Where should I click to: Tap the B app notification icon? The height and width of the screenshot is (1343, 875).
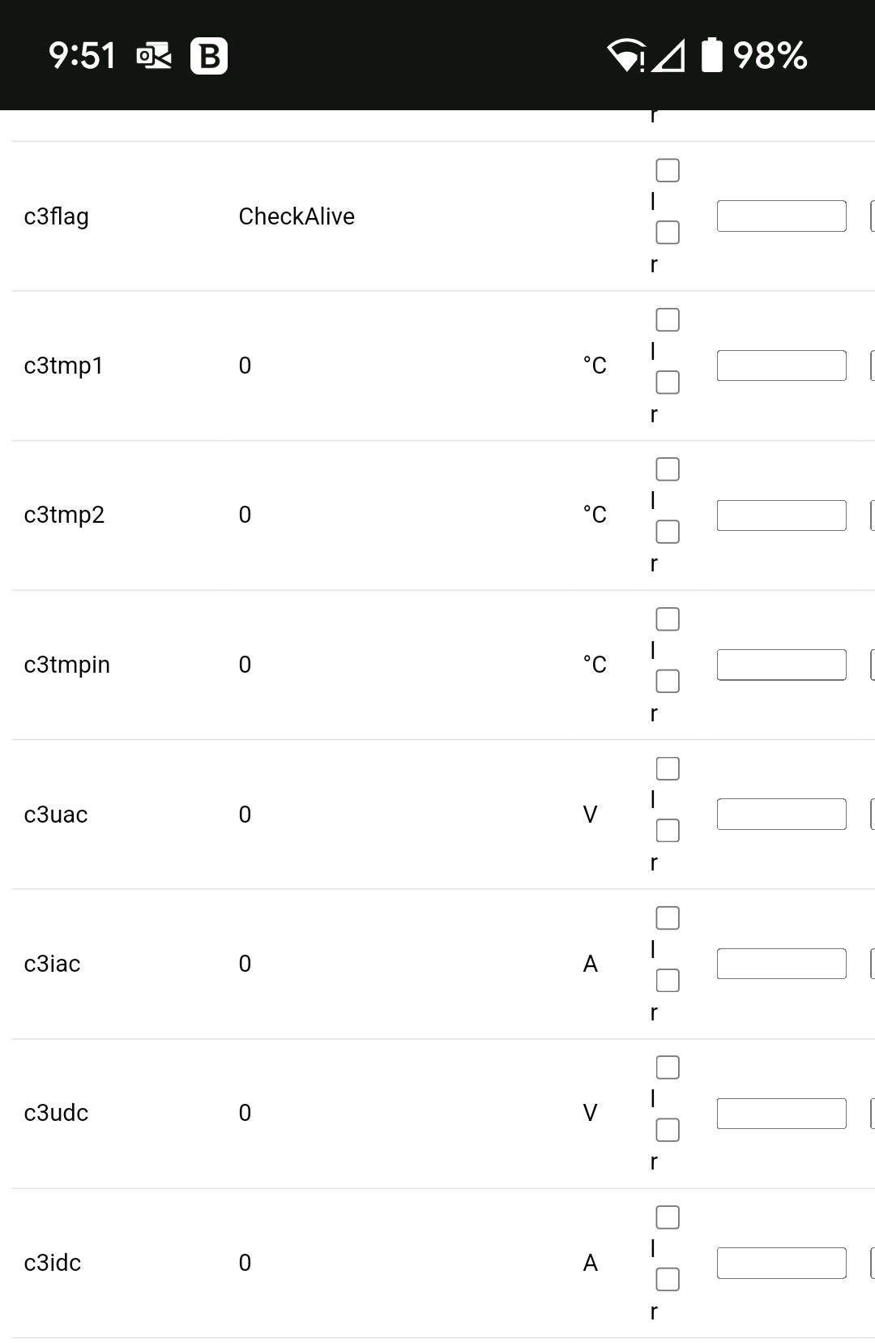tap(209, 56)
